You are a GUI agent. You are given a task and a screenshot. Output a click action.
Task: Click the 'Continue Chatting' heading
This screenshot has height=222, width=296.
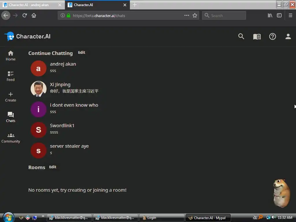50,53
